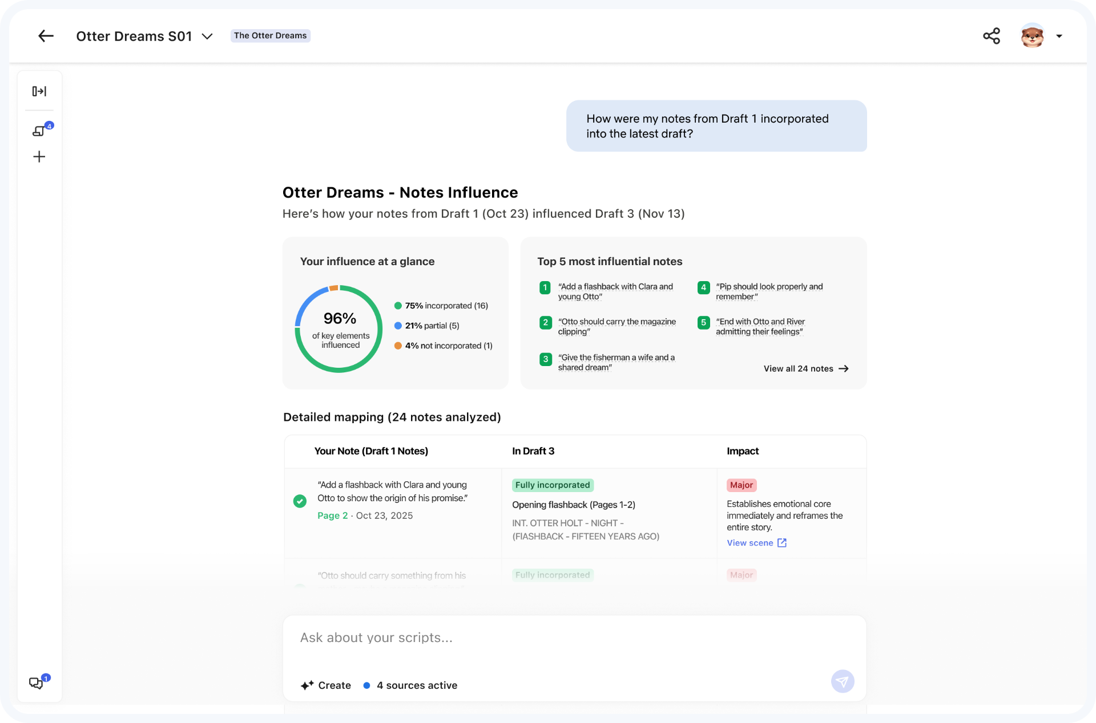Click the Your Note column header
The width and height of the screenshot is (1096, 723).
coord(371,451)
